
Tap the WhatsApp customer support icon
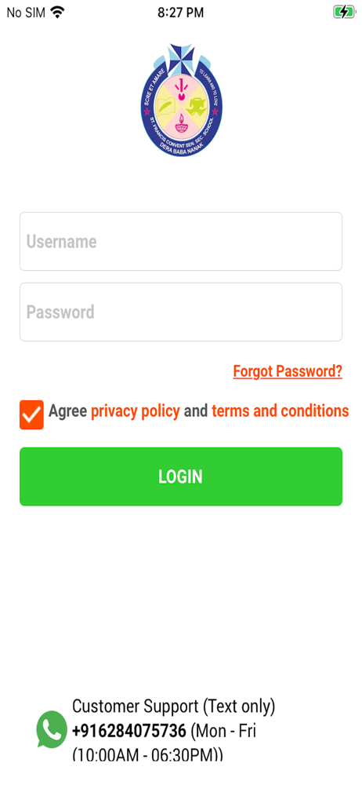52,729
